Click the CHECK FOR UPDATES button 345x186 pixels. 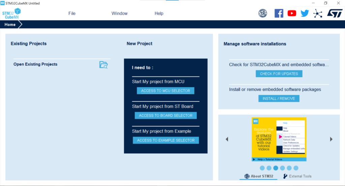279,74
